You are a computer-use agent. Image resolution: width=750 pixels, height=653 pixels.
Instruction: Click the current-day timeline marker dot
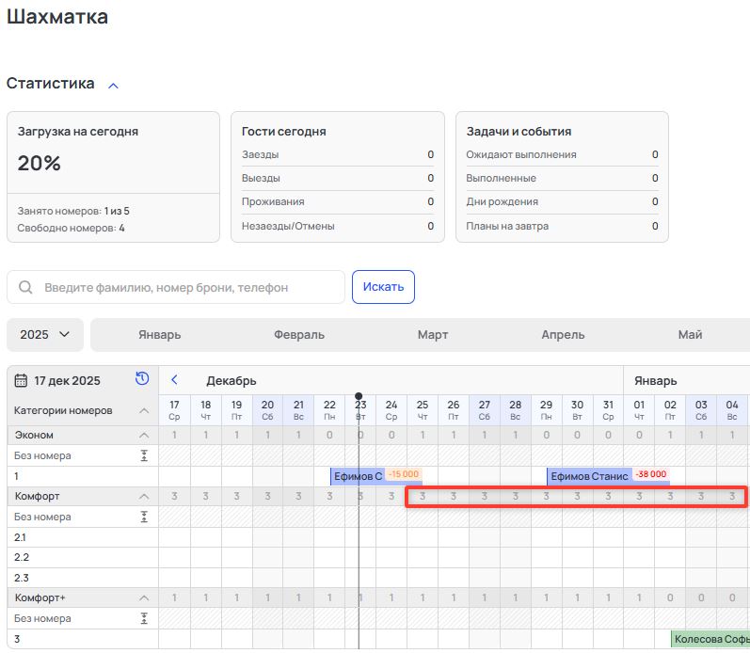tap(359, 397)
